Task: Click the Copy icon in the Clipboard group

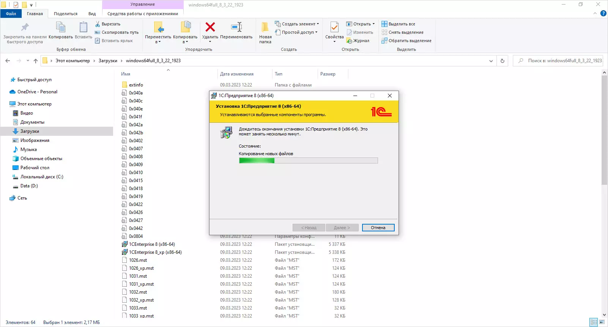Action: coord(61,27)
